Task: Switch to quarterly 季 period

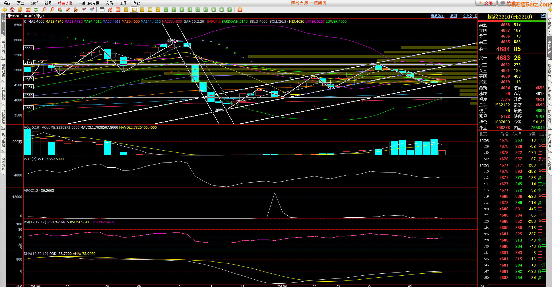Action: point(150,10)
